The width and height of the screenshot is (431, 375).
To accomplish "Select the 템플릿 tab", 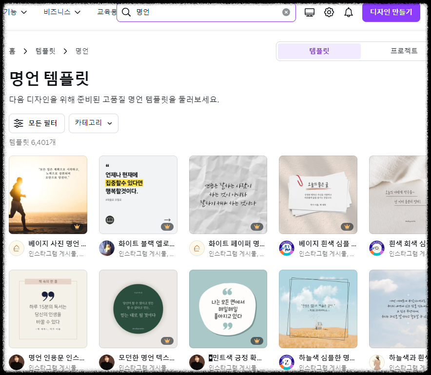I will tap(318, 51).
